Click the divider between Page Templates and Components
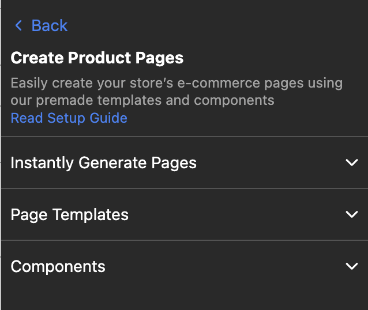This screenshot has height=310, width=368. click(x=184, y=240)
